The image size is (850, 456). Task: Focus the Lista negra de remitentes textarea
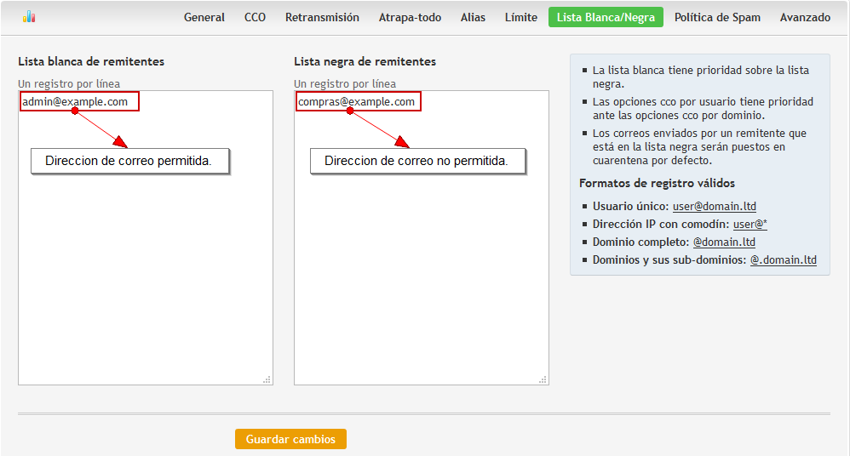pos(422,237)
